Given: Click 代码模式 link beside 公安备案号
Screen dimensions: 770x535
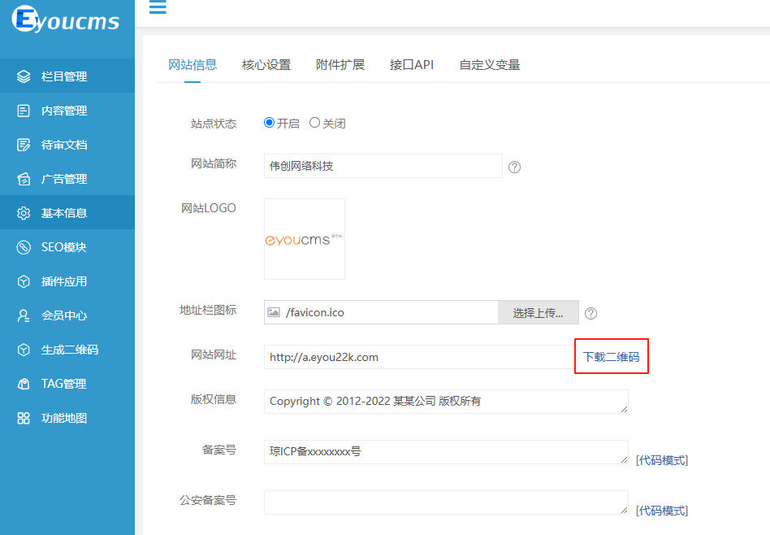Looking at the screenshot, I should [662, 511].
